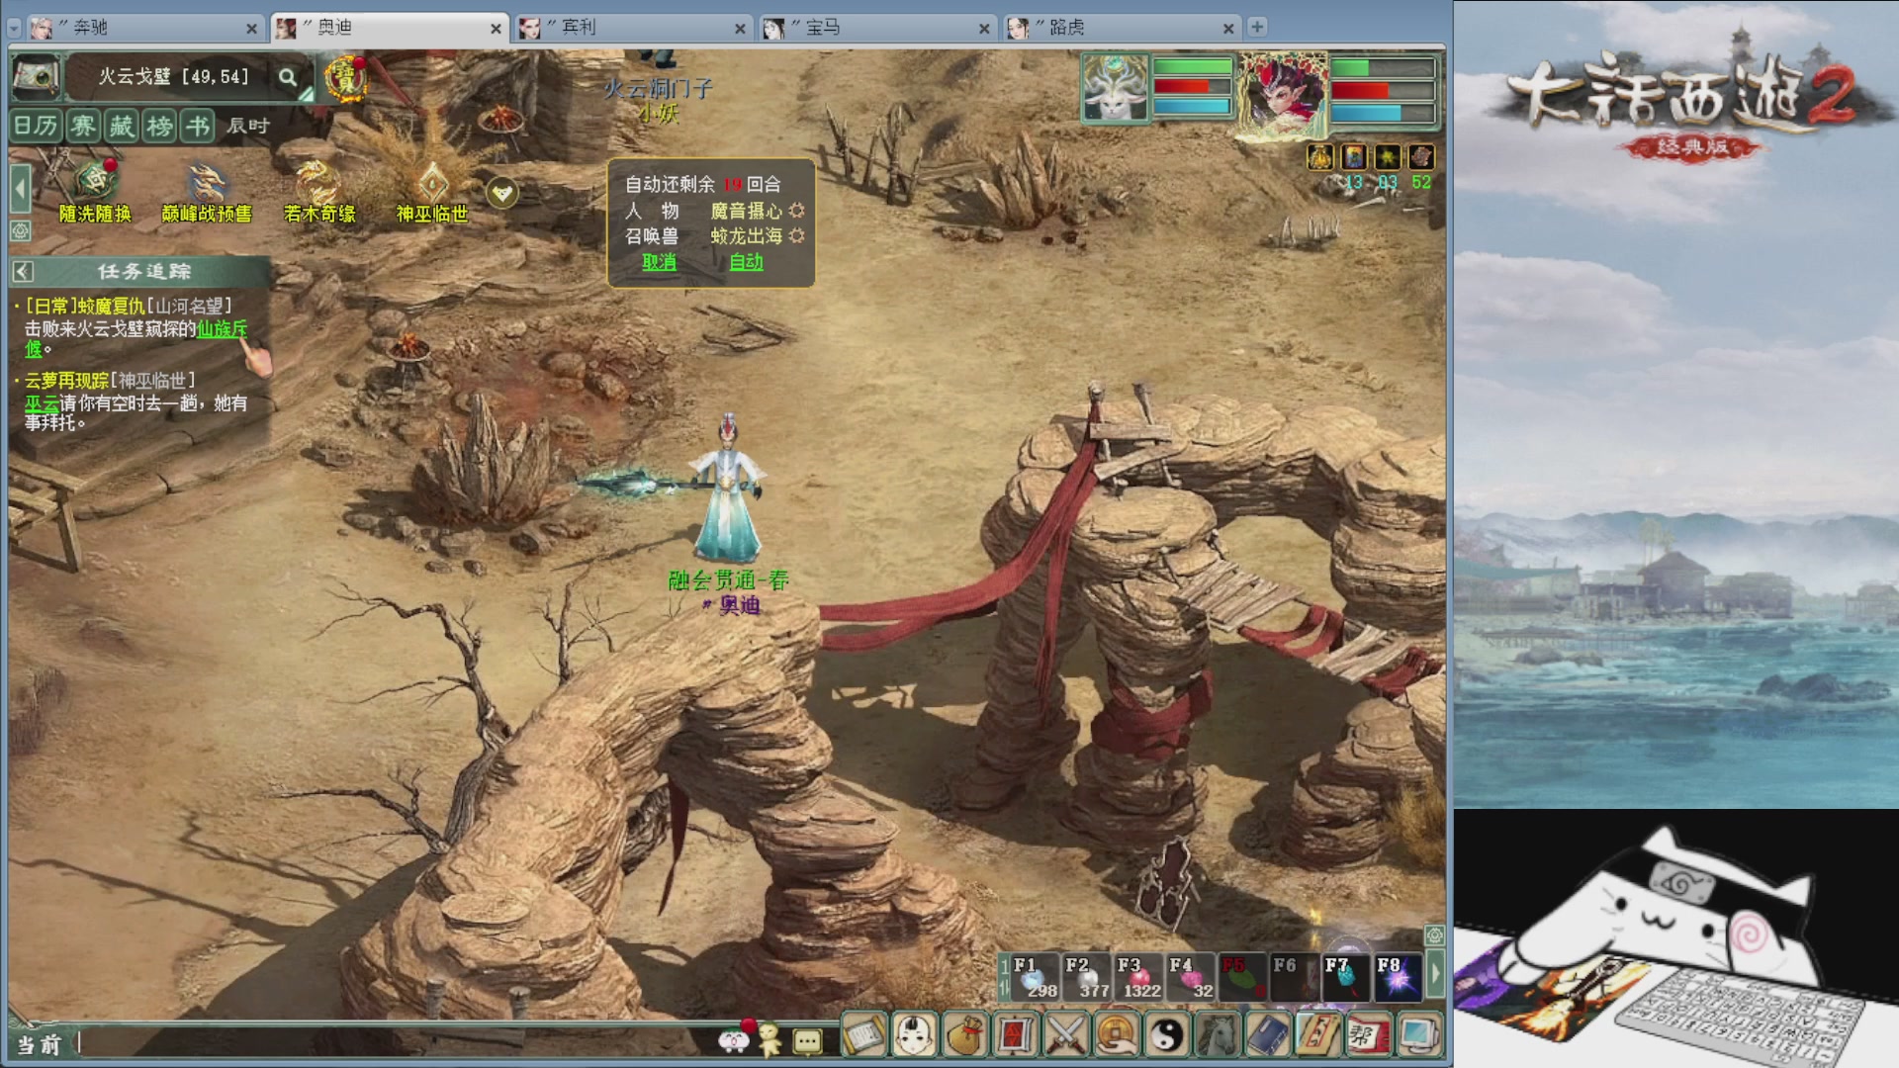The width and height of the screenshot is (1899, 1068).
Task: Expand the minimap corner triangle
Action: tap(307, 95)
